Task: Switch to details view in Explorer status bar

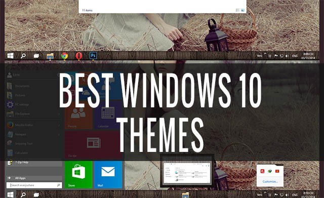Action: pos(237,10)
